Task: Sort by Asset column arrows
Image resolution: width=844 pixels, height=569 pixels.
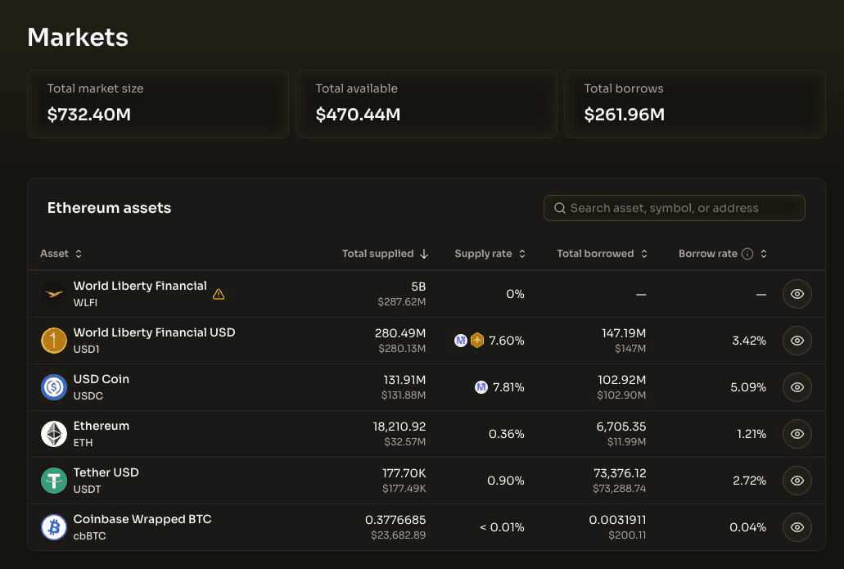Action: tap(79, 254)
